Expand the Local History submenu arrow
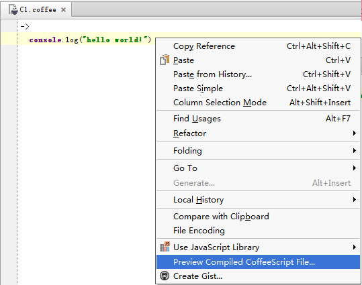This screenshot has width=362, height=285. pos(355,199)
